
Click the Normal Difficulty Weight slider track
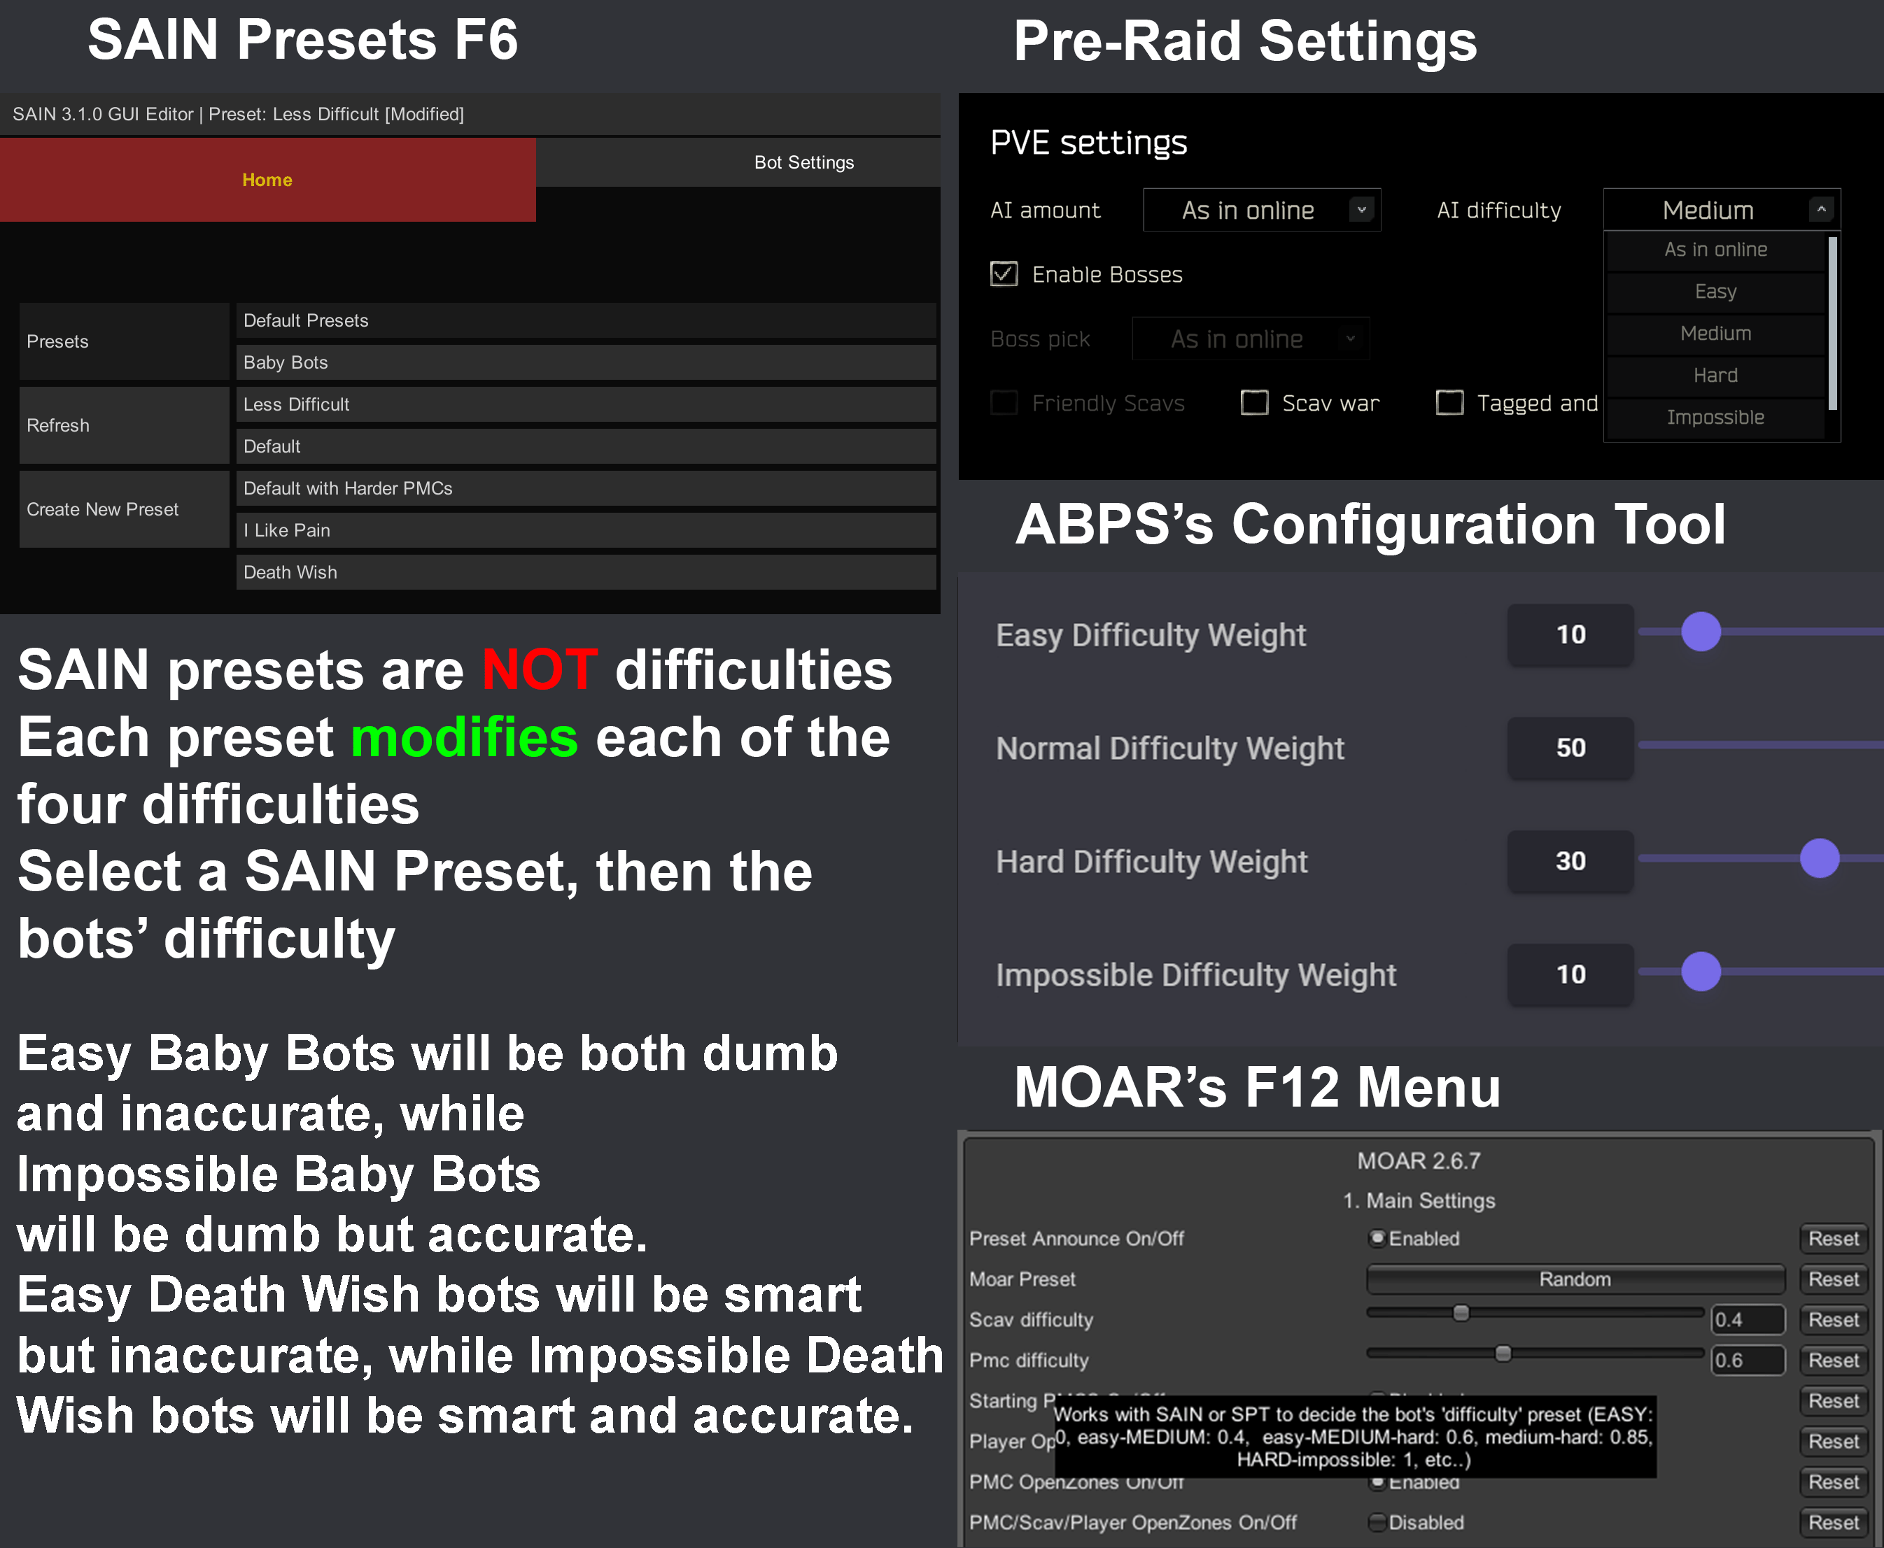[x=1761, y=744]
